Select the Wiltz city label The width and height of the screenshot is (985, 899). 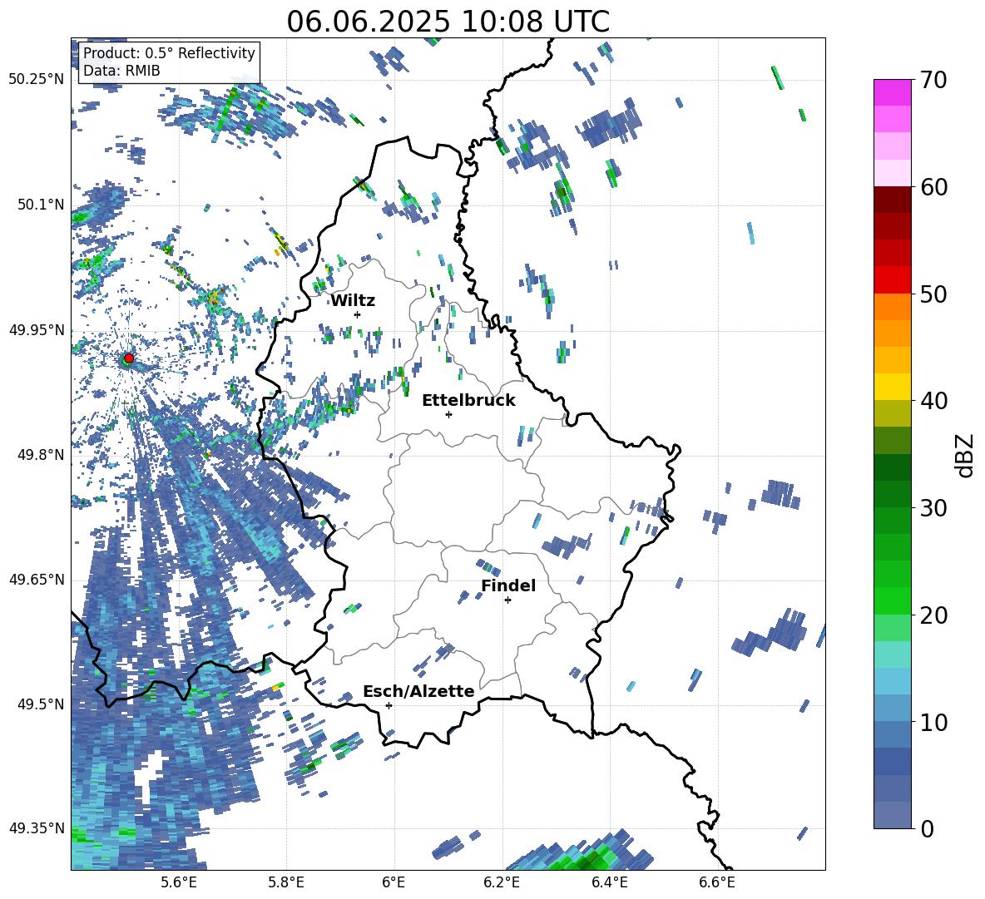pos(353,301)
